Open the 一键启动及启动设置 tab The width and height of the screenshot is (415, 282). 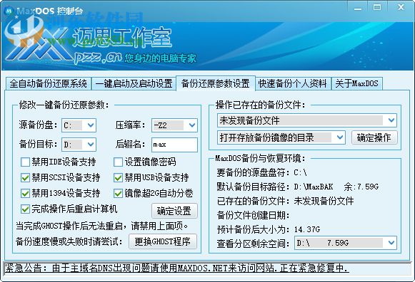point(134,83)
